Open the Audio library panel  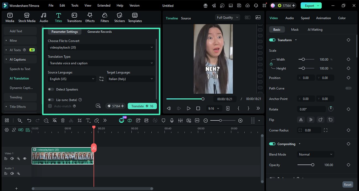pos(44,18)
